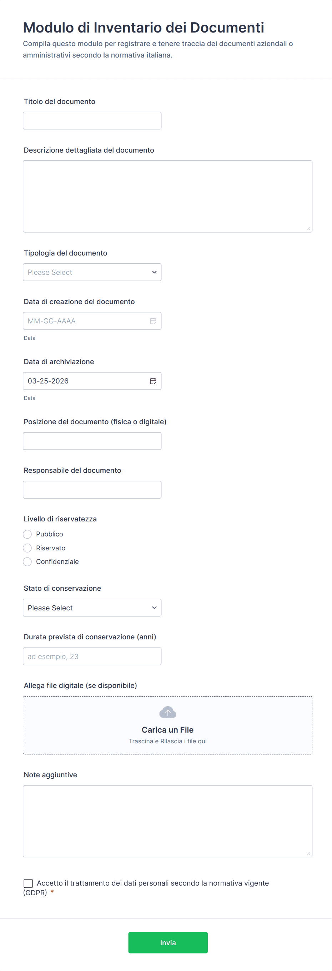The image size is (332, 971).
Task: Open the Stato di conservazione dropdown
Action: click(x=92, y=608)
